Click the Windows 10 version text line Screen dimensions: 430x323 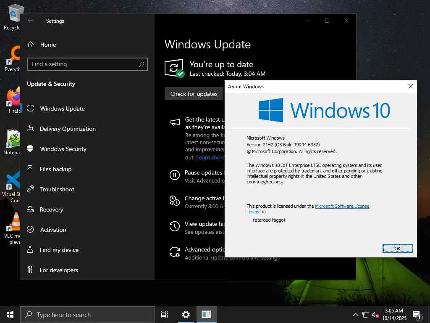point(283,145)
